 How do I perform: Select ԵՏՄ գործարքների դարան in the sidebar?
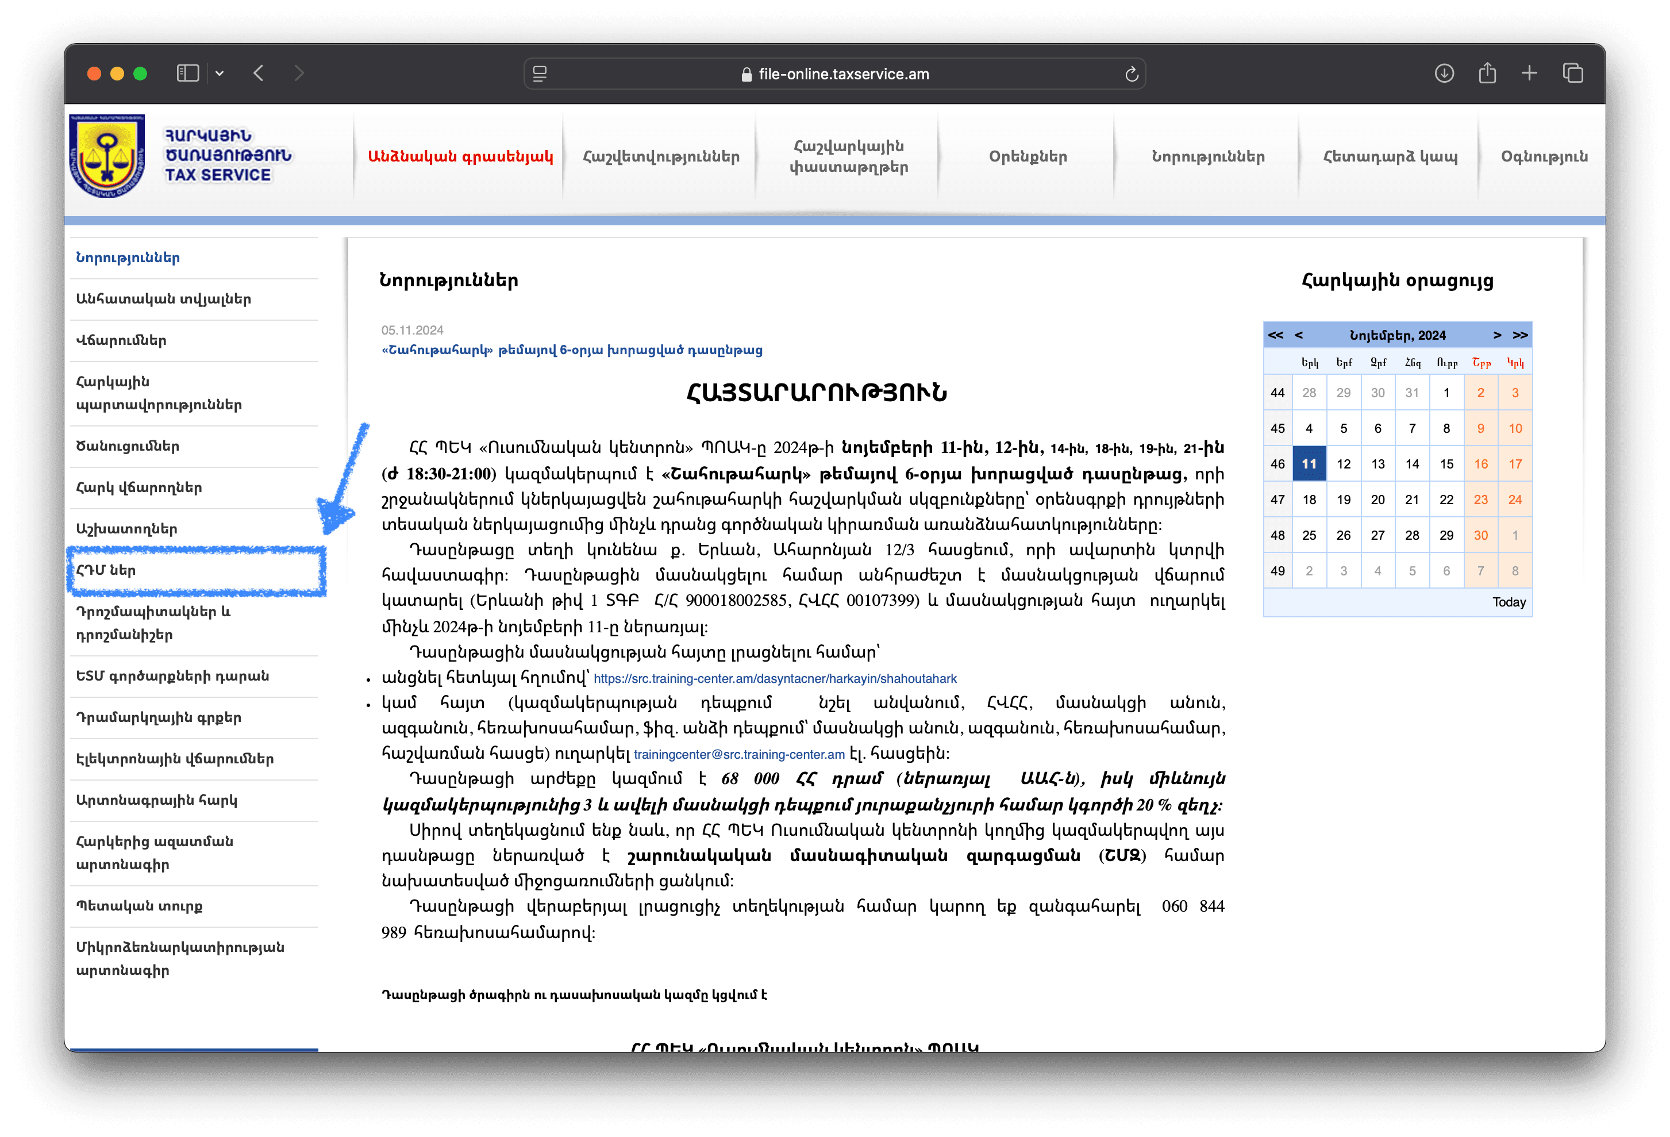(194, 677)
